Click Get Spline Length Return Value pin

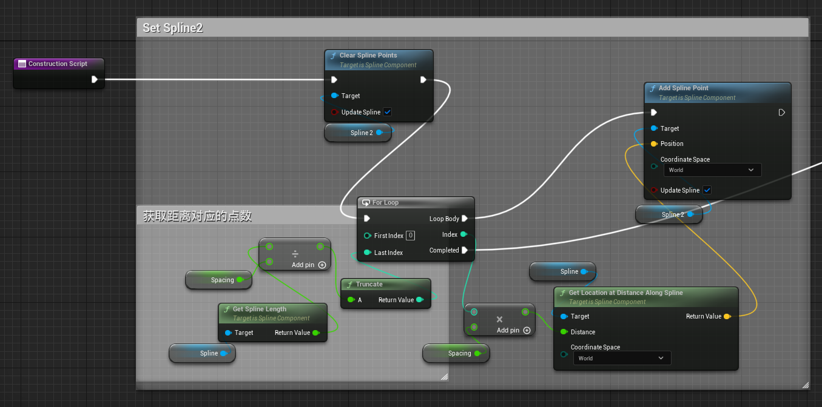pyautogui.click(x=316, y=333)
